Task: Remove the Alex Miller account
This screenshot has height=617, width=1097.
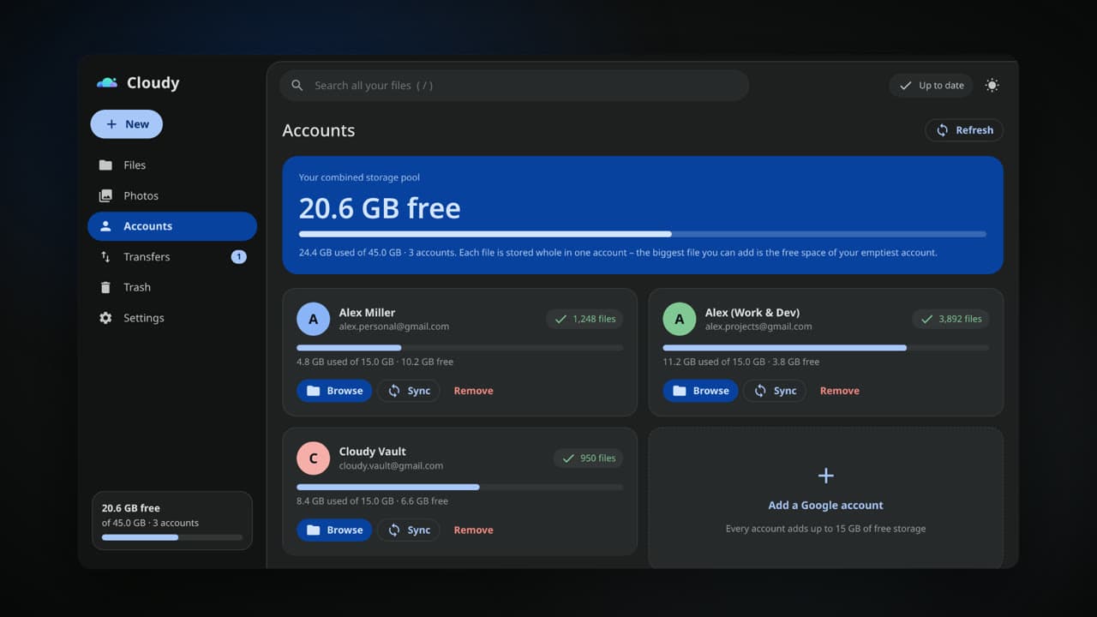Action: [473, 391]
